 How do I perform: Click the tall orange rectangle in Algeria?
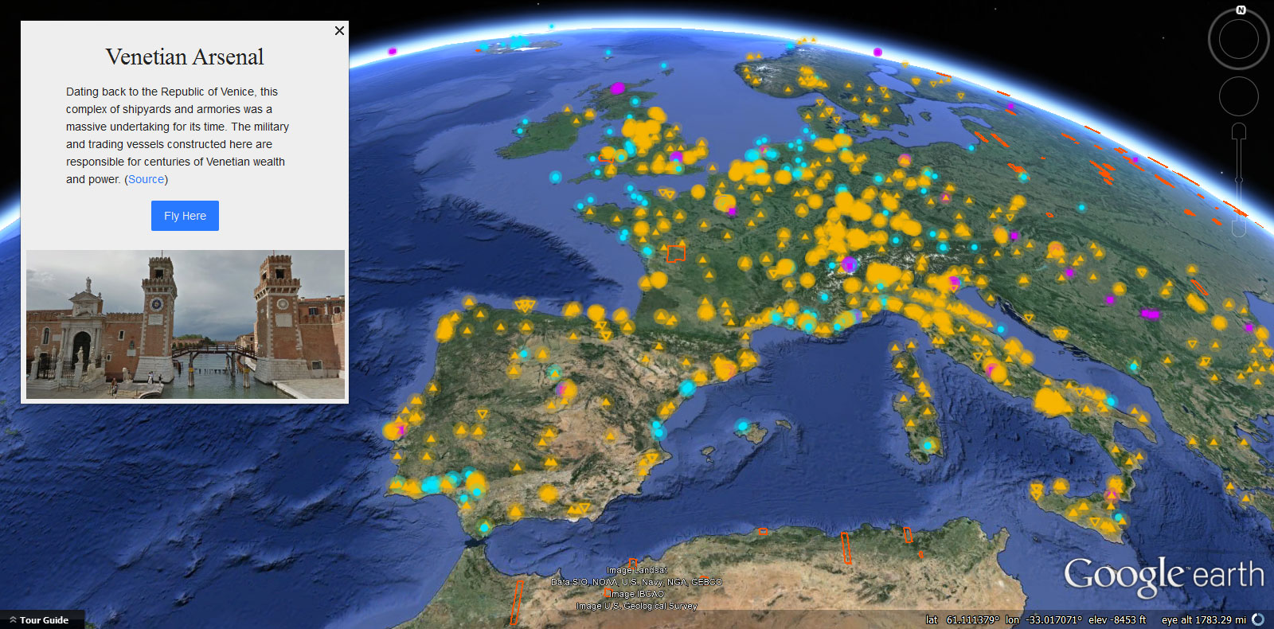(x=846, y=548)
